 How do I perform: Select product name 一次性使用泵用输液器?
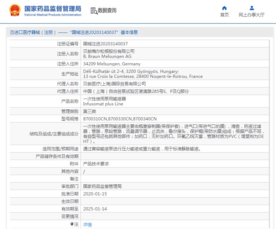tap(105, 99)
